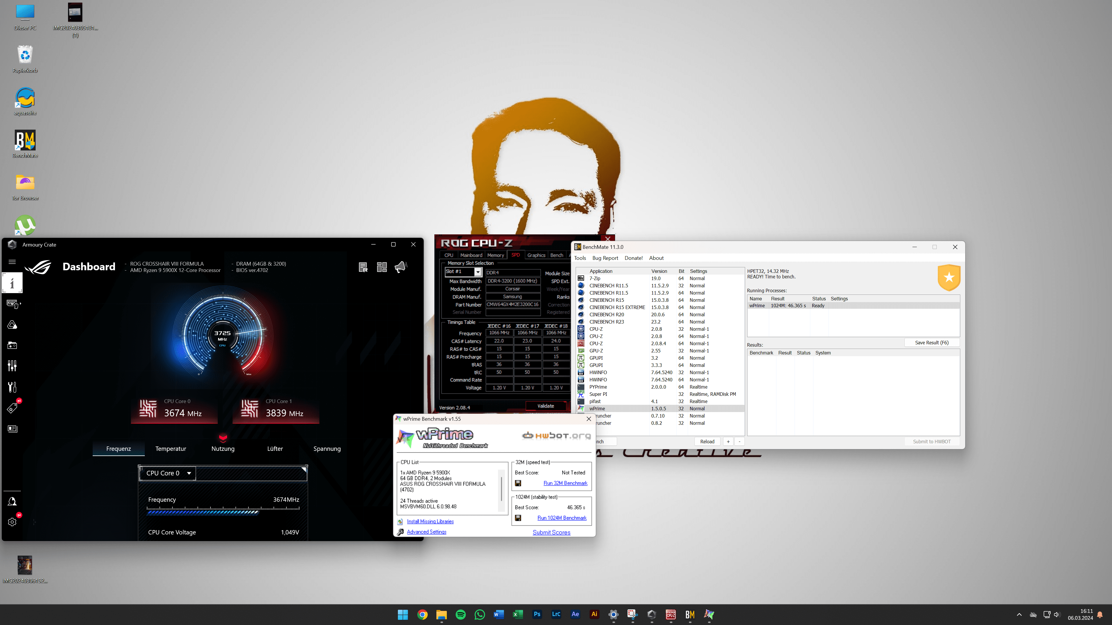
Task: Open Armoury Crate settings gear icon
Action: tap(12, 522)
